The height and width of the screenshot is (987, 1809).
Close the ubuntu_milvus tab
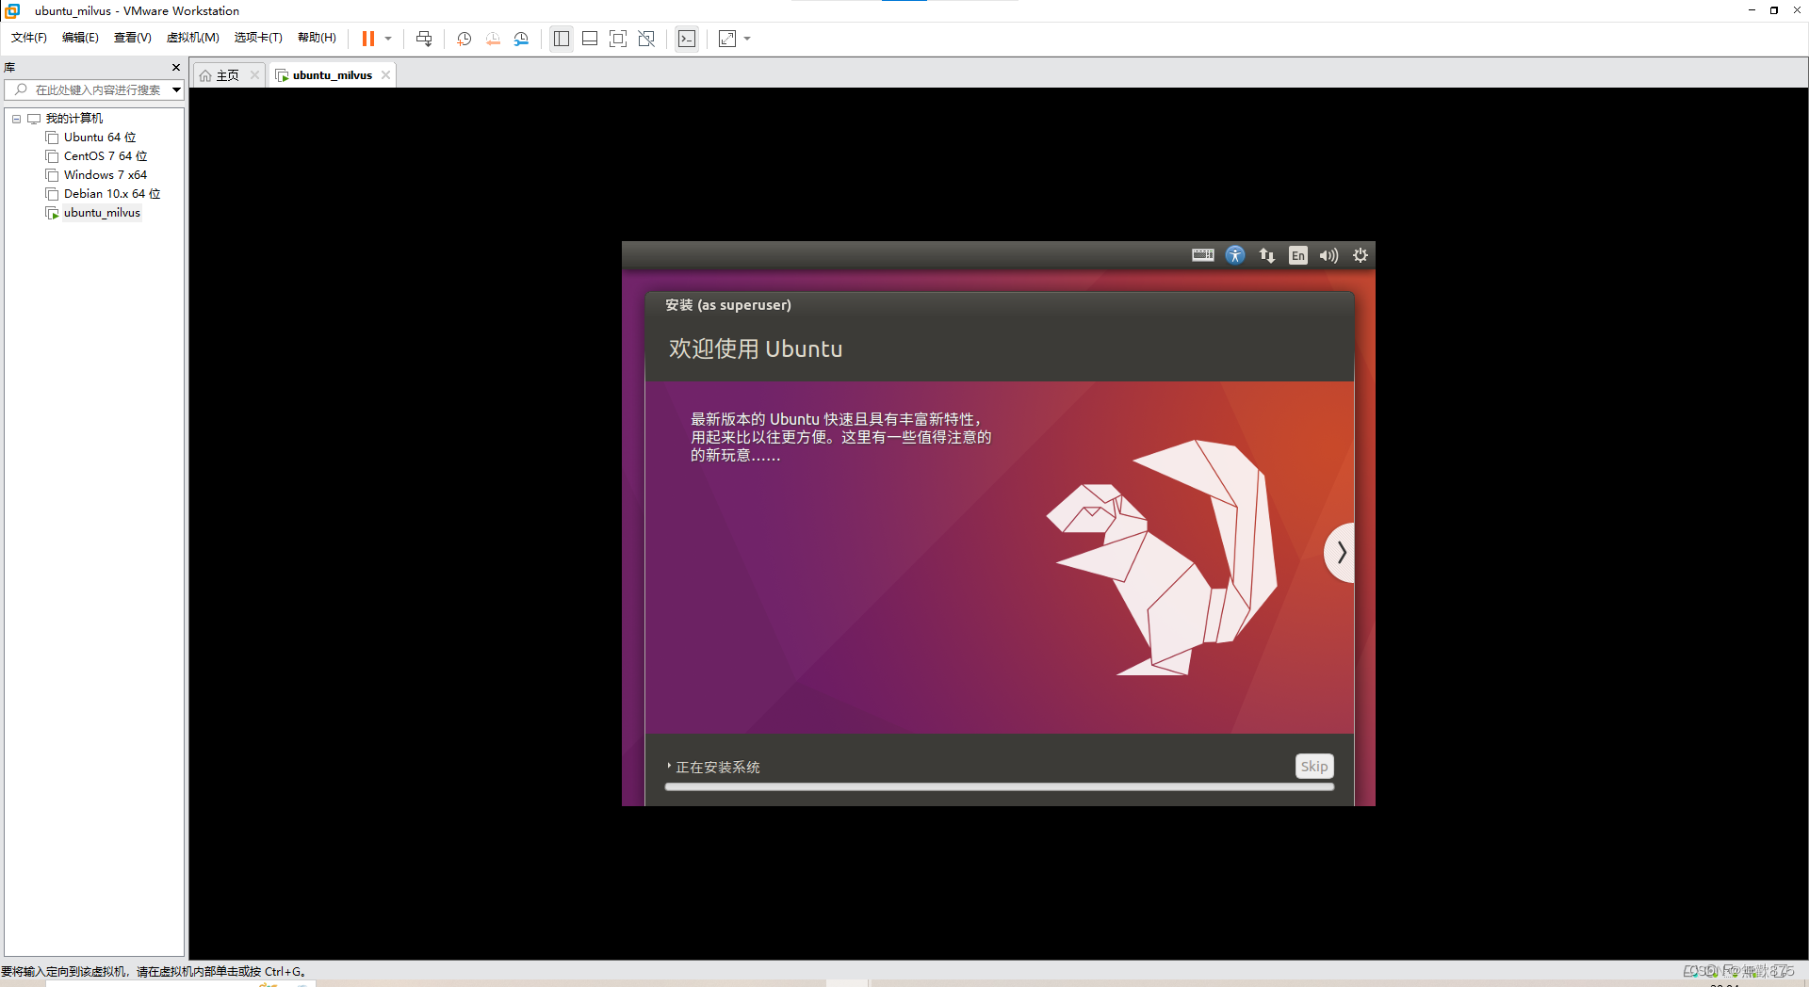(385, 75)
